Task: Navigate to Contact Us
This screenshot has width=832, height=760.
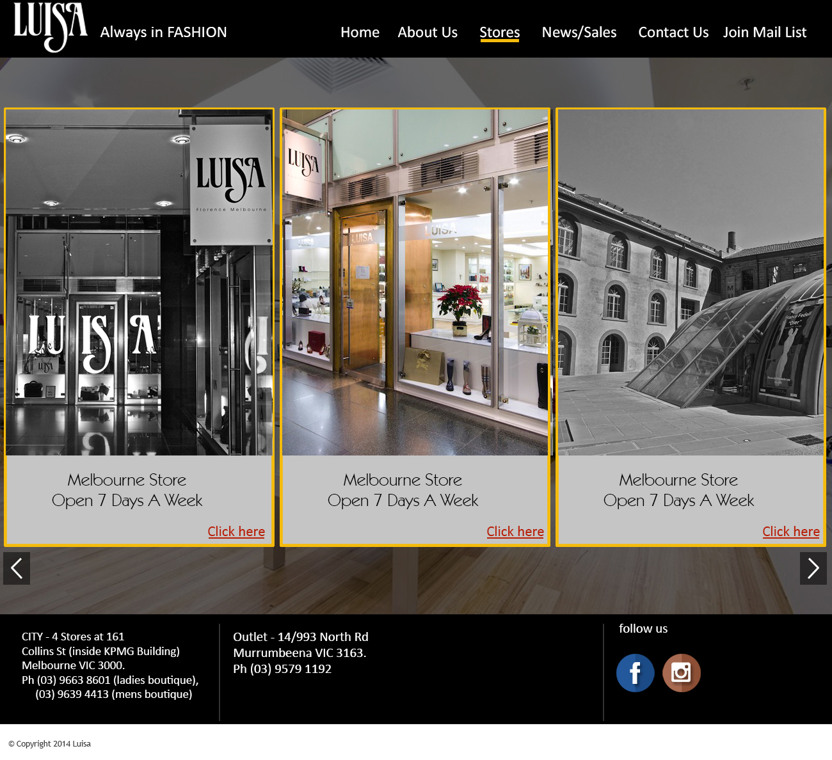Action: coord(673,32)
